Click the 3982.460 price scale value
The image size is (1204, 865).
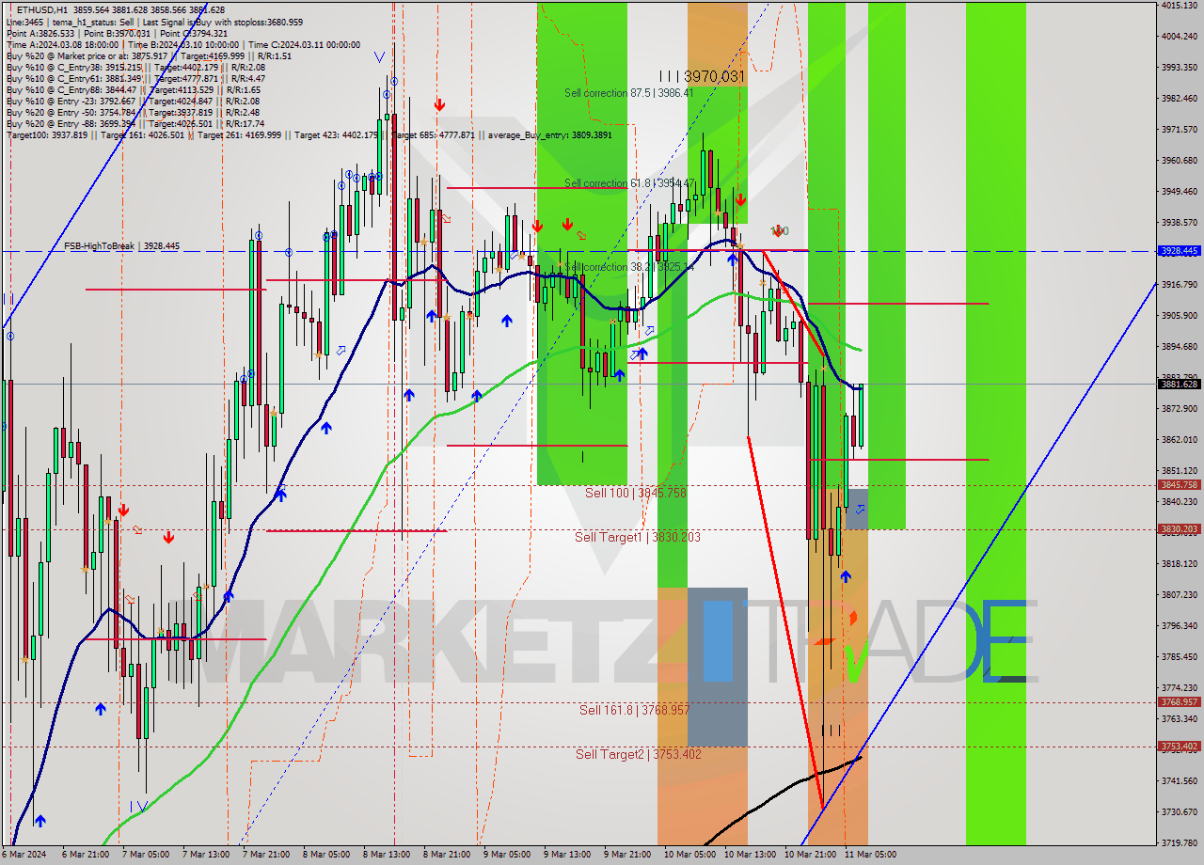point(1180,99)
